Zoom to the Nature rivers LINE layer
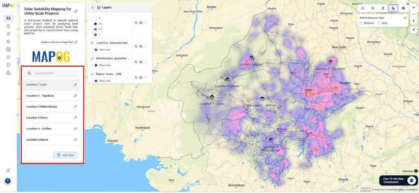Screen dimensions: 419x193 coord(136,77)
